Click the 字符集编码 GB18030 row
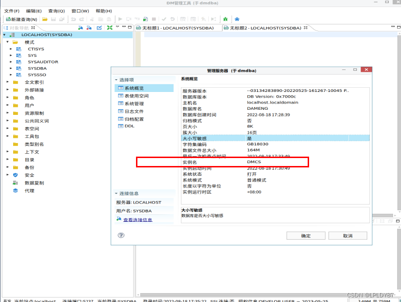 [275, 144]
